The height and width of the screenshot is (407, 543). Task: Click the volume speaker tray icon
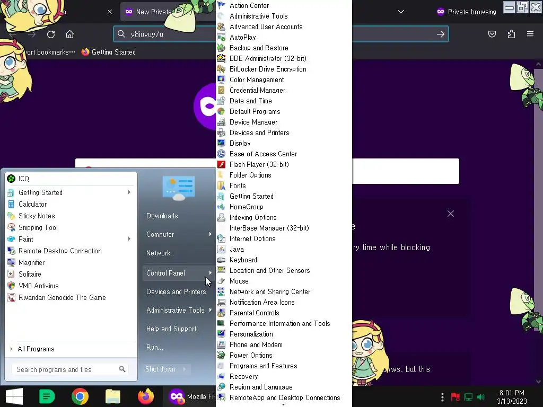coord(480,397)
